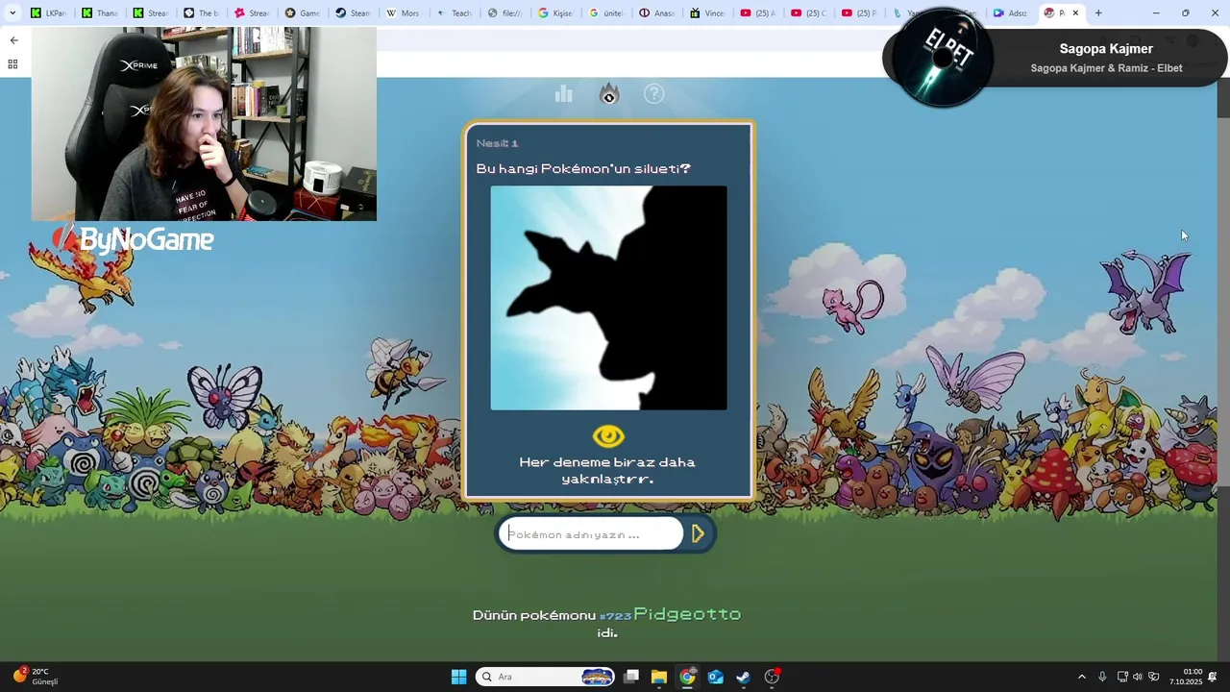Open the statistics bar chart icon
This screenshot has width=1230, height=692.
pos(564,93)
